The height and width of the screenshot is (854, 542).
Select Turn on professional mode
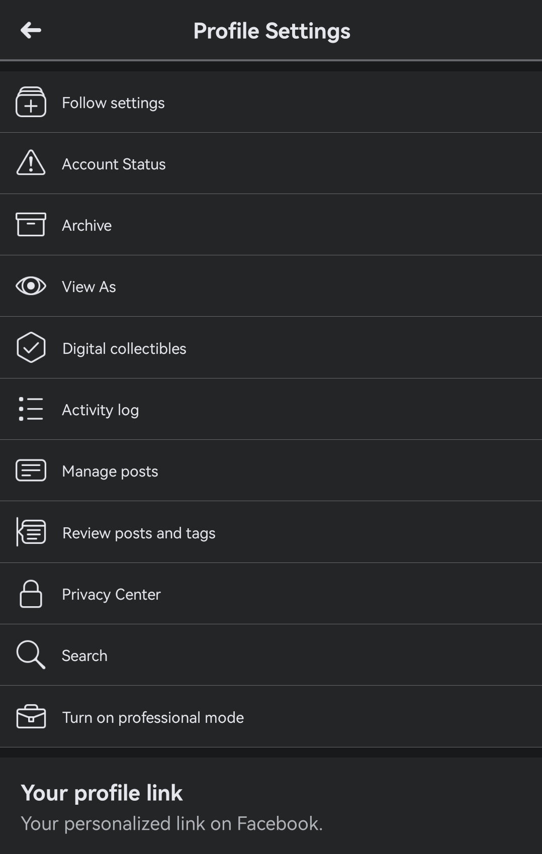[x=271, y=716]
